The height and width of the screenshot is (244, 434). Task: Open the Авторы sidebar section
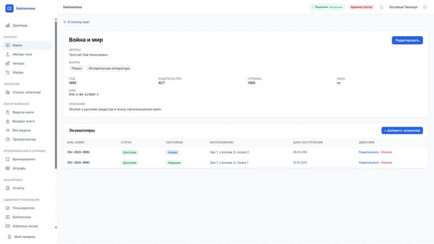[x=27, y=63]
